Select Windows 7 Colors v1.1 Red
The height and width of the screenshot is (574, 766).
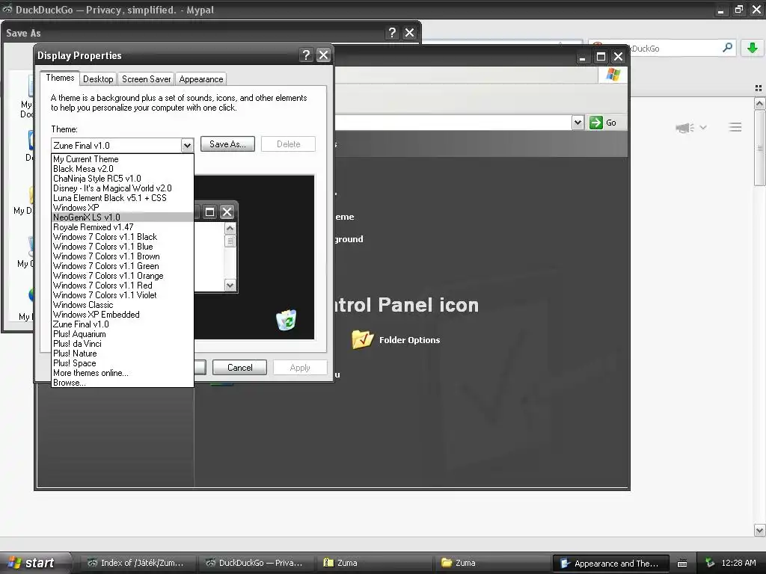tap(122, 286)
